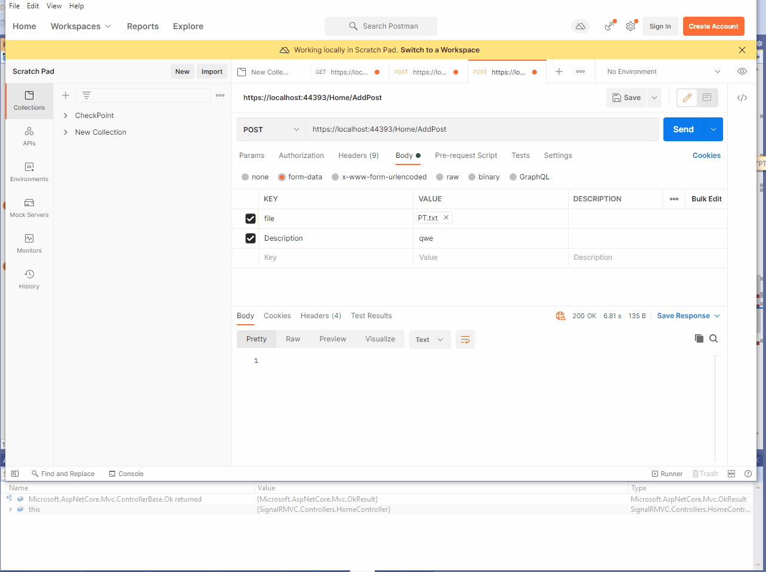Open the Edit menu
Image resolution: width=766 pixels, height=572 pixels.
pyautogui.click(x=33, y=6)
